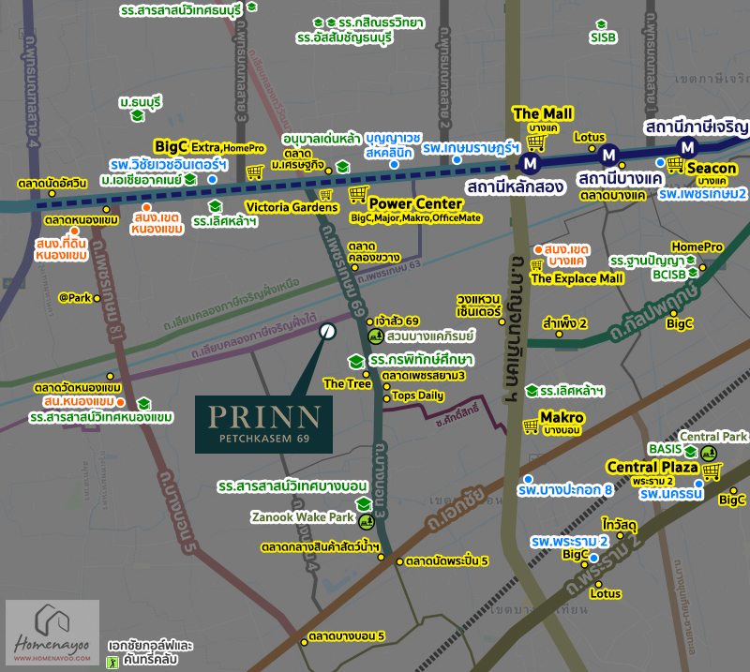Viewport: 750px width, 672px height.
Task: Click the shopping cart icon under The Mall
Action: pos(536,142)
